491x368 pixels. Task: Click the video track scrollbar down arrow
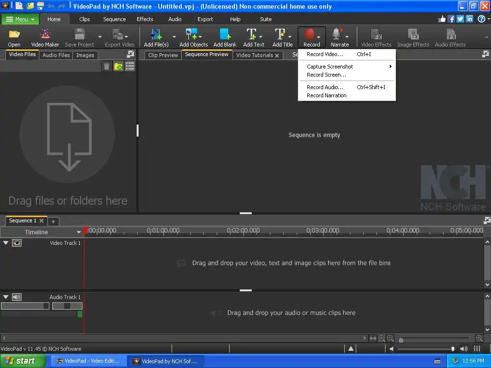(487, 285)
